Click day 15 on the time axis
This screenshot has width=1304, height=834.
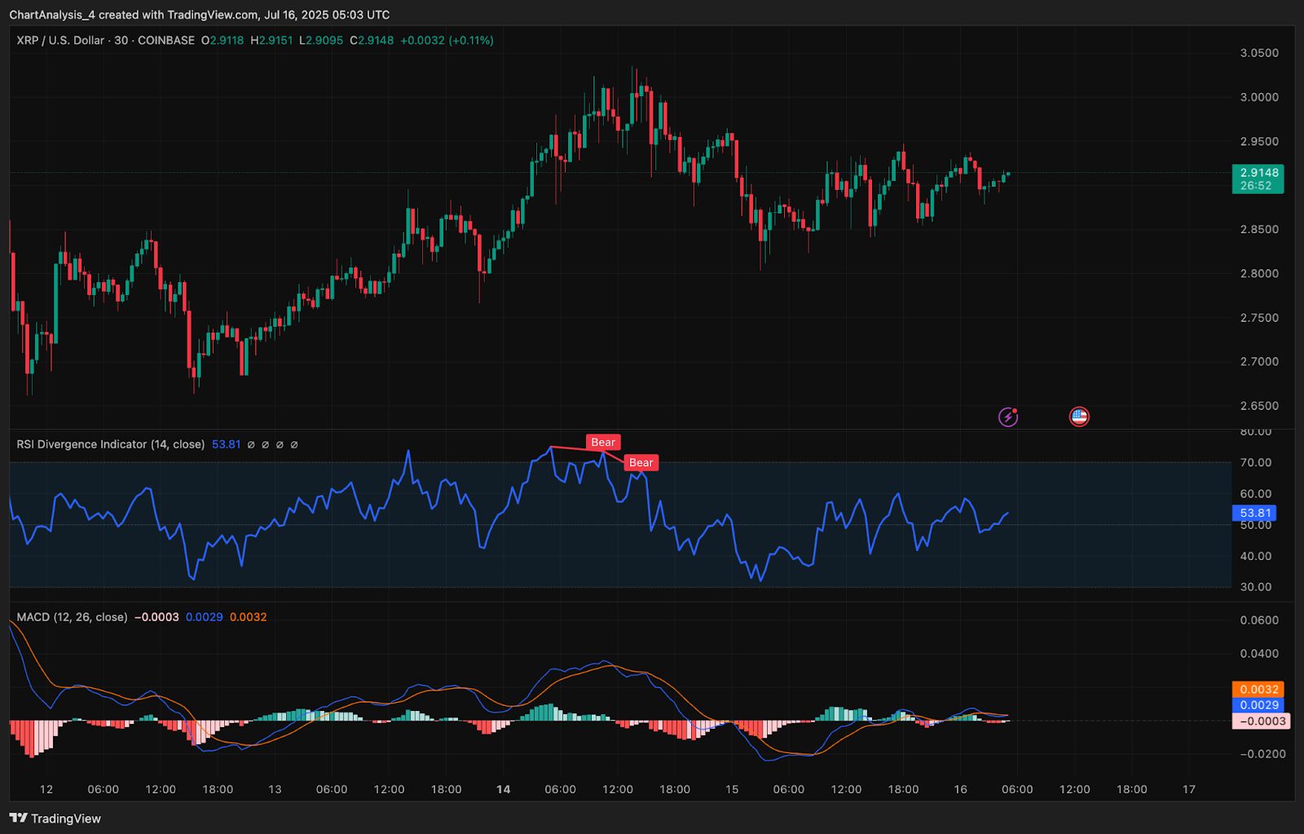(732, 789)
